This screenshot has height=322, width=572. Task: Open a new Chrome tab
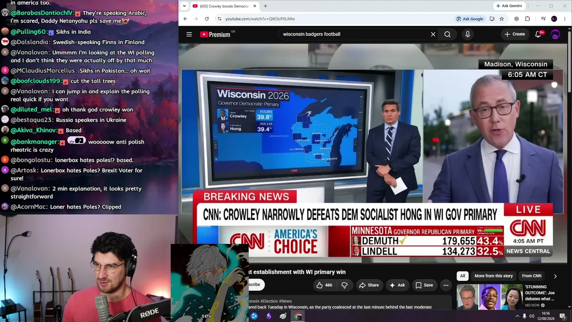265,6
